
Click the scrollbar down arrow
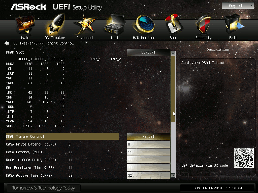pos(173,175)
